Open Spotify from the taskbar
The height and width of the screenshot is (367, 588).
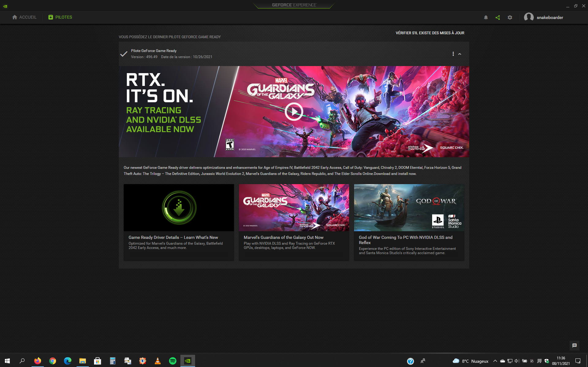[172, 361]
